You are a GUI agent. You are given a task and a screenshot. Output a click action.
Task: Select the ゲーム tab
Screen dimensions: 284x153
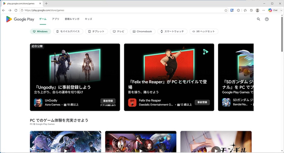(43, 19)
